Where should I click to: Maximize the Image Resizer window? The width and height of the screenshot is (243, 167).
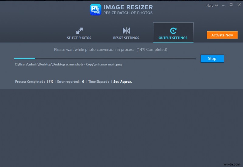pyautogui.click(x=231, y=5)
